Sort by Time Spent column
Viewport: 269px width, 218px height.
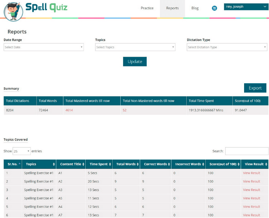pos(110,164)
